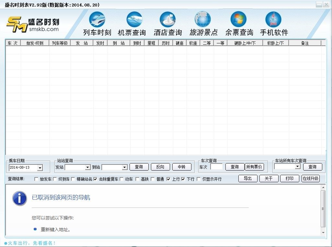
Task: Open the 发站 departure station dropdown
Action: (87, 167)
